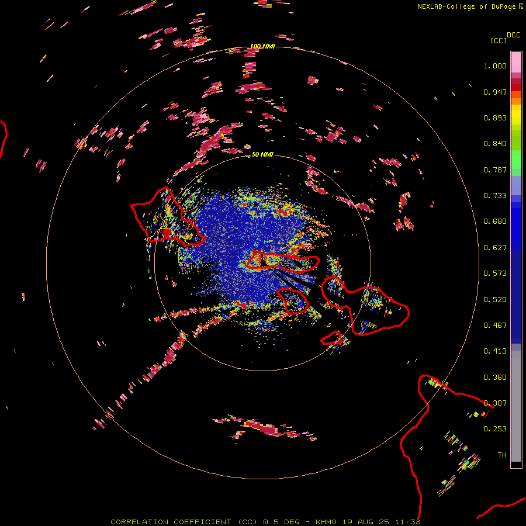Click the gray lower band of the color bar
Image resolution: width=526 pixels, height=526 pixels.
pos(516,406)
